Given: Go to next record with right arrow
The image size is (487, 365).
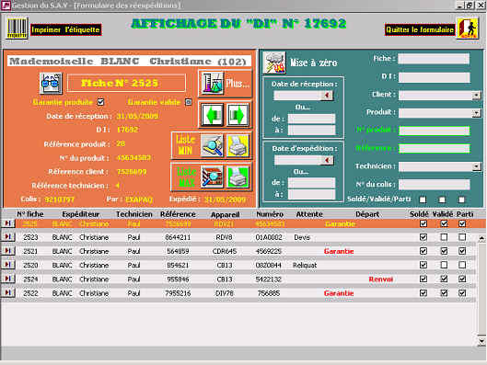Looking at the screenshot, I should click(x=238, y=115).
